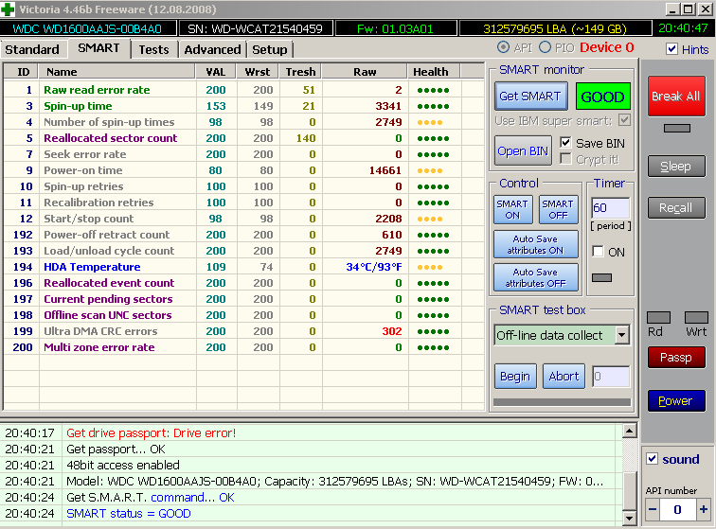Viewport: 716px width, 529px height.
Task: Click the green GOOD status button
Action: 602,97
